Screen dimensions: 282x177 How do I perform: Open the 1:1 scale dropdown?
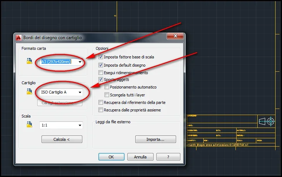80,125
